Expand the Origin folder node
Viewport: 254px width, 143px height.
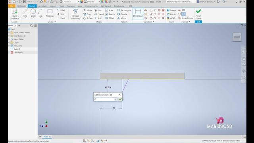[9, 43]
